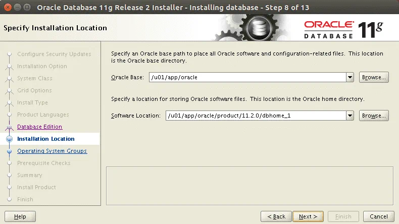Click the Database Edition step marker icon
The width and height of the screenshot is (399, 224).
click(9, 127)
